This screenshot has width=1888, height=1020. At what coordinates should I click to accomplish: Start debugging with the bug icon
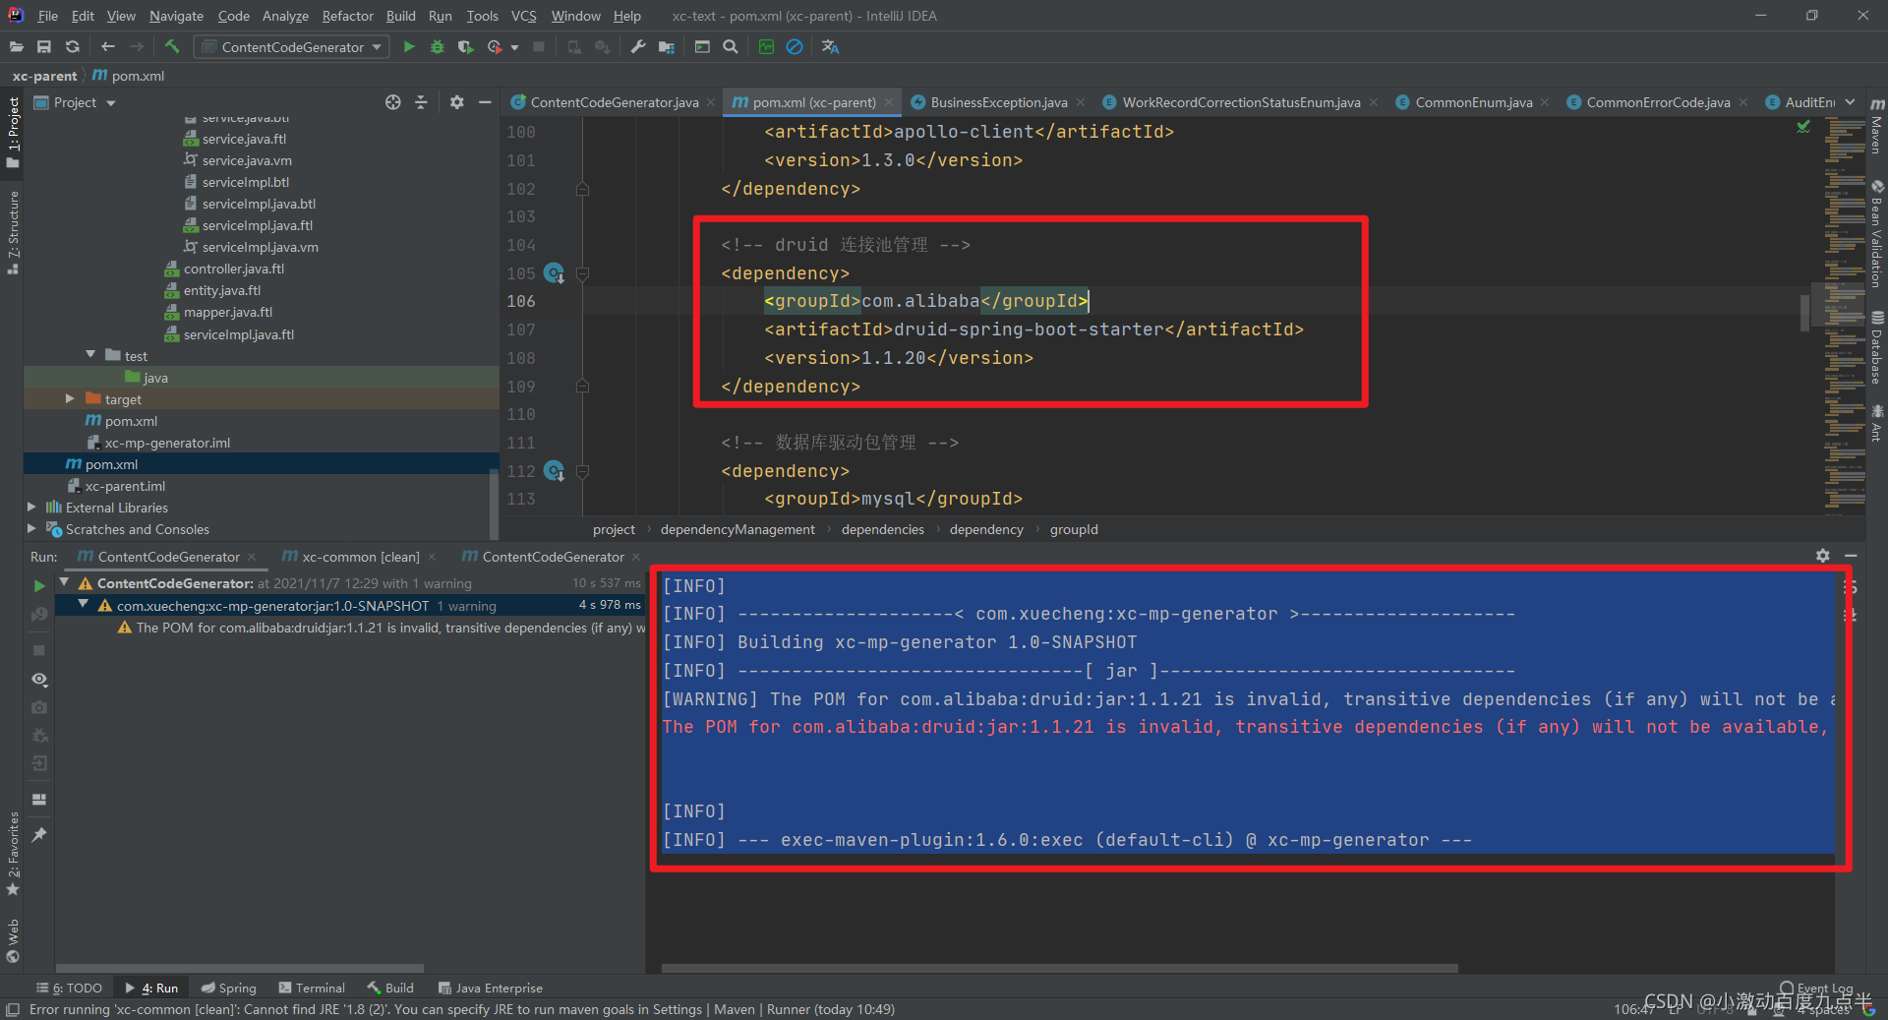438,46
